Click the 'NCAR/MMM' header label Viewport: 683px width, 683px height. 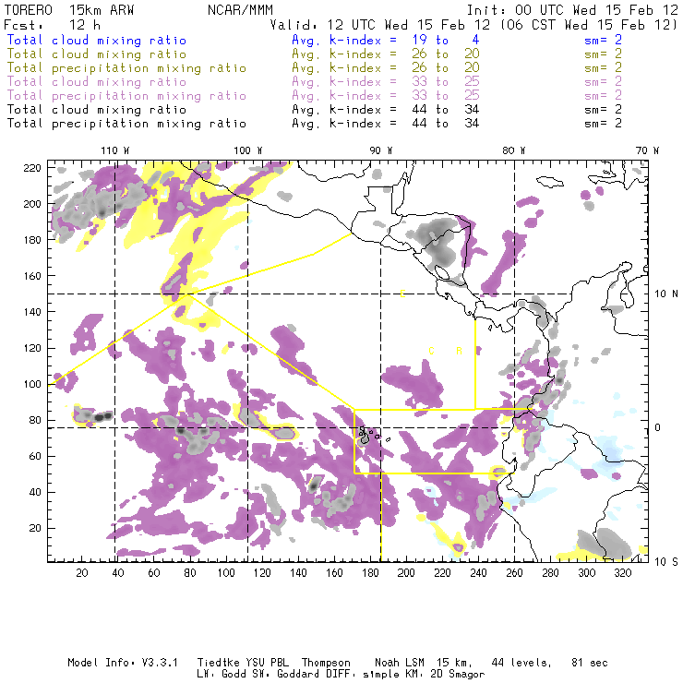(x=240, y=10)
